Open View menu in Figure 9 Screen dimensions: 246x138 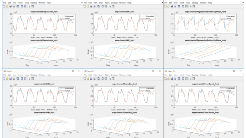(x=15, y=75)
